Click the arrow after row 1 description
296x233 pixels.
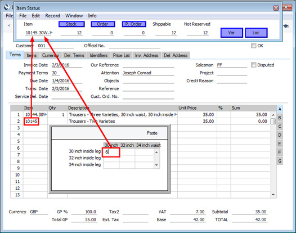176,114
